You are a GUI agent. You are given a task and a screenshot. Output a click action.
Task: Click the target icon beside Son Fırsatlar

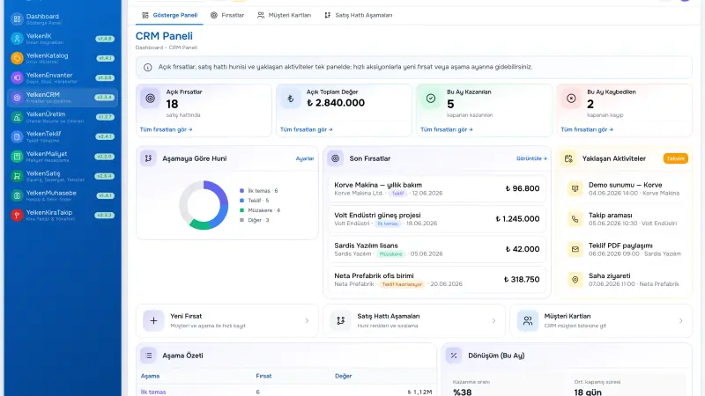coord(336,158)
